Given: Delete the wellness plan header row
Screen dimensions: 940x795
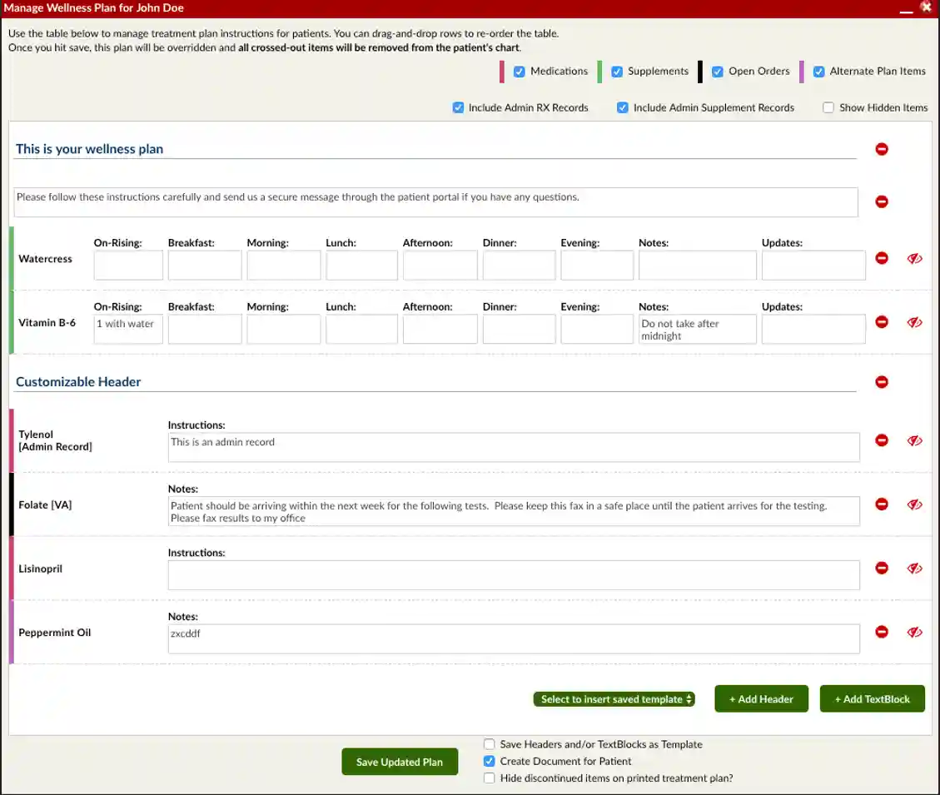Looking at the screenshot, I should [x=882, y=149].
